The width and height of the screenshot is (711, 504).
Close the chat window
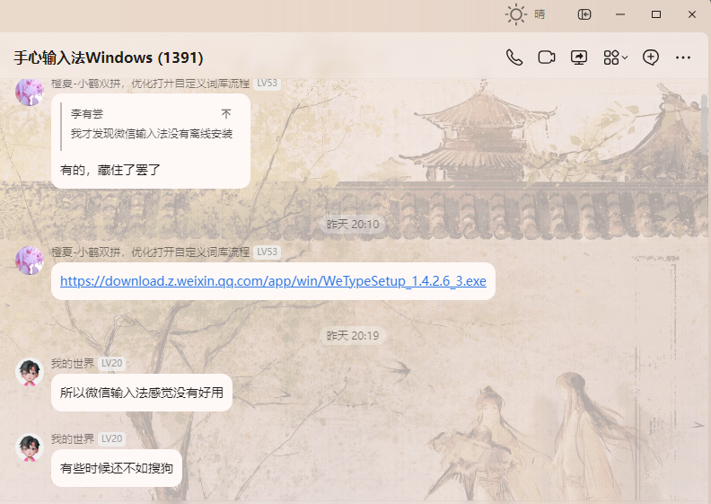(x=692, y=14)
